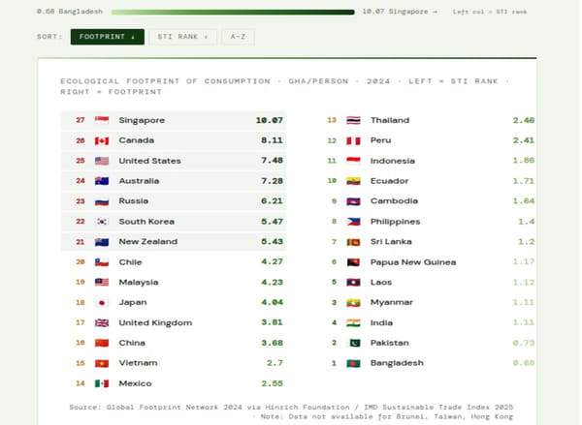Screen dimensions: 582x425
Task: Select the Japan country name
Action: 133,303
